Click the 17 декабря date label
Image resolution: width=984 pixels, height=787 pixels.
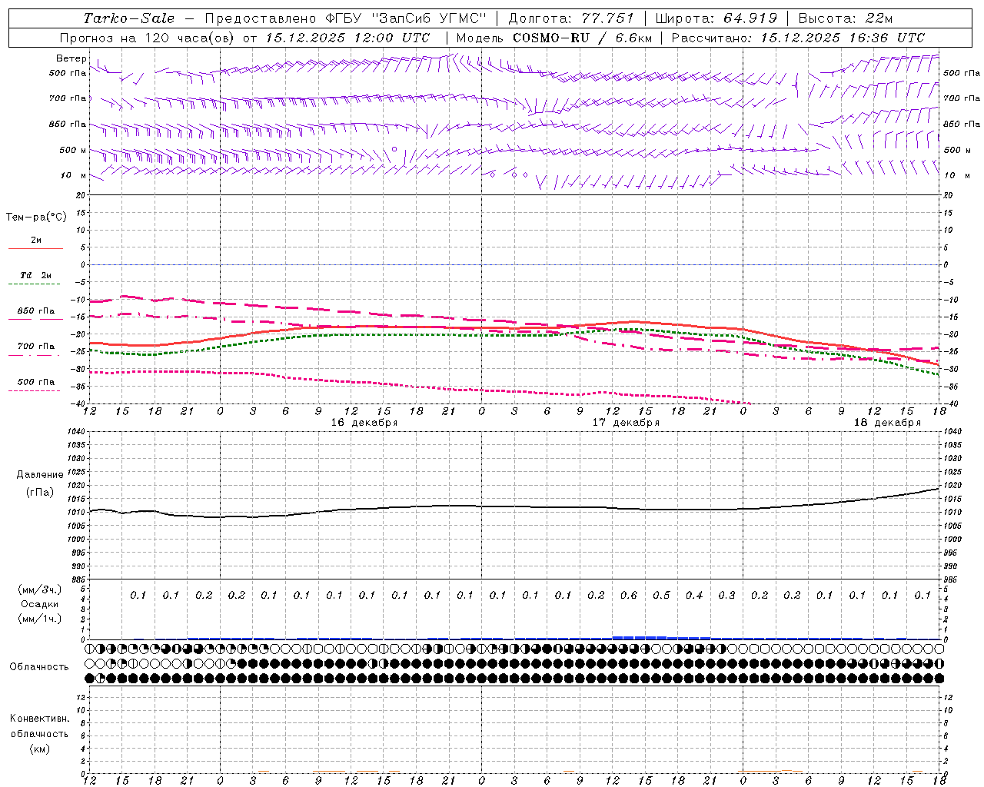626,423
